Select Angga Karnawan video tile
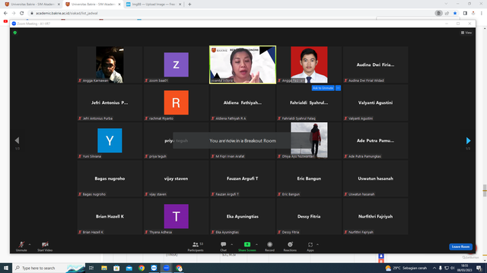This screenshot has width=487, height=273. pyautogui.click(x=110, y=64)
